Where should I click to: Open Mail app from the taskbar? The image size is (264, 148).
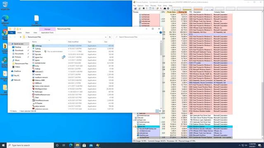tap(91, 145)
